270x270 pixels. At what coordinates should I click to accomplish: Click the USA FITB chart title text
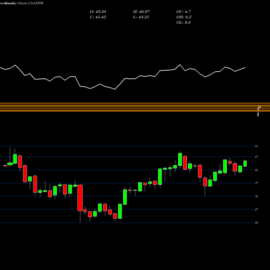pos(36,3)
